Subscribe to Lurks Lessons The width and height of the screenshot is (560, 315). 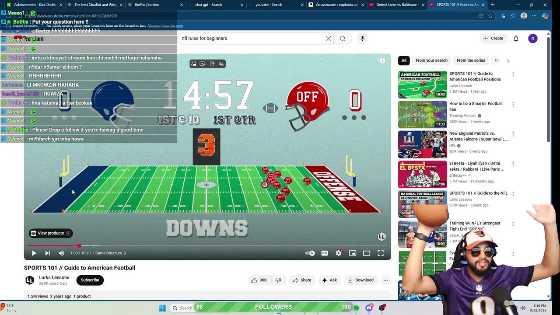(90, 280)
